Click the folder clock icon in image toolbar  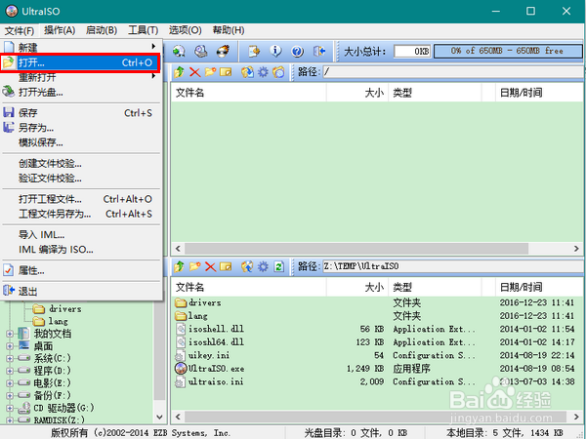pos(278,71)
